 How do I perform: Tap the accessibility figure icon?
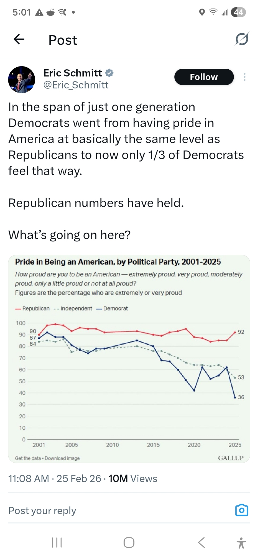(x=241, y=543)
